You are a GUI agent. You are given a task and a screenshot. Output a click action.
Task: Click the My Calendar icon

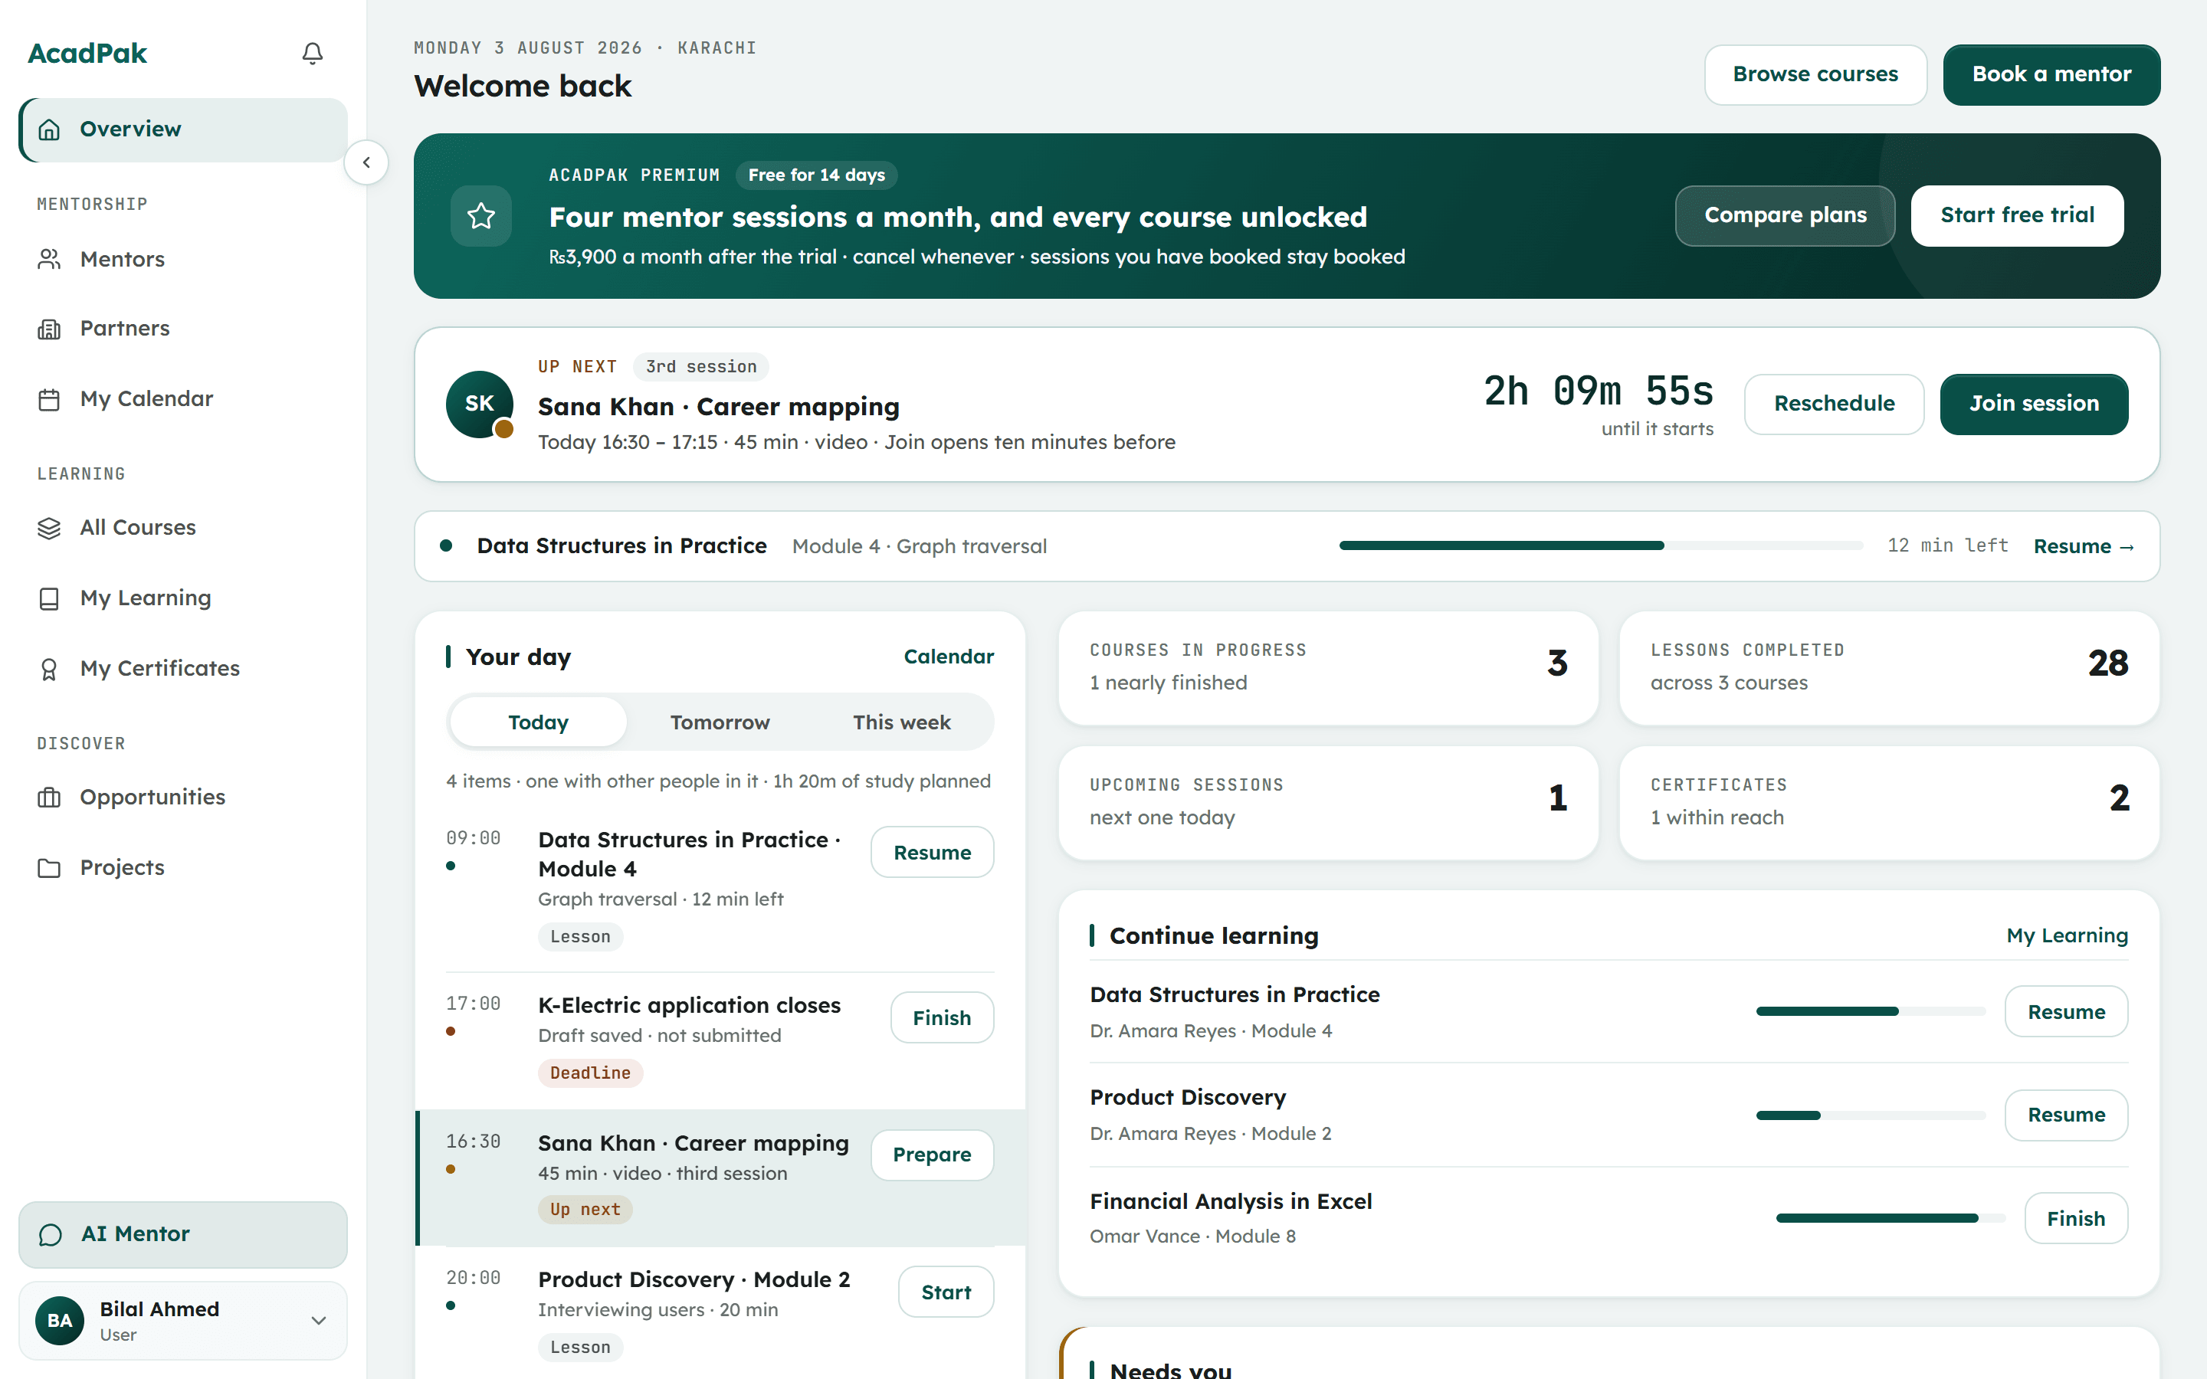point(49,399)
